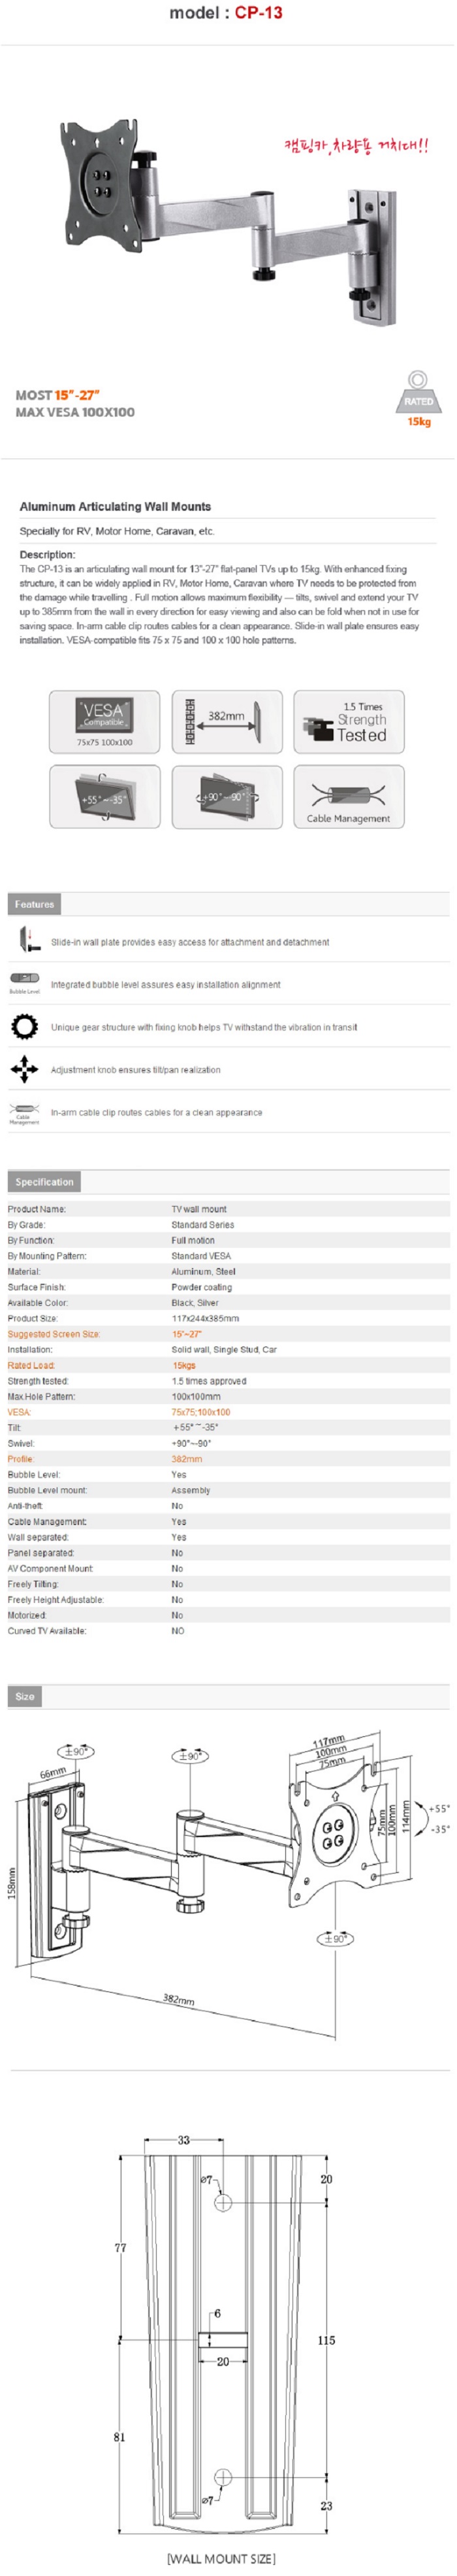Click the in-arm cable clip icon
The height and width of the screenshot is (2576, 457).
click(25, 1113)
